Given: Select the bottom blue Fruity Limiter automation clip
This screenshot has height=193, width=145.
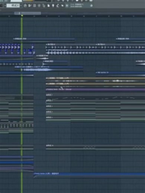Looking at the screenshot, I should click(89, 175).
